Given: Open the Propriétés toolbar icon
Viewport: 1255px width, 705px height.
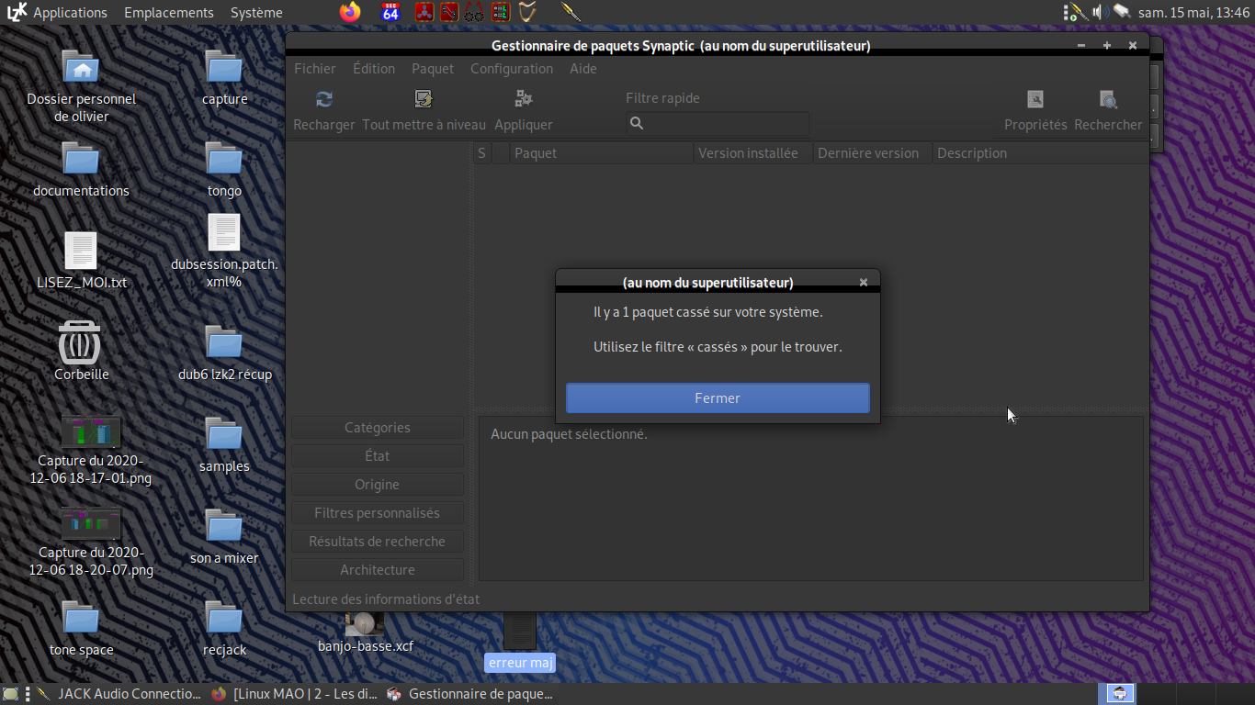Looking at the screenshot, I should tap(1035, 99).
